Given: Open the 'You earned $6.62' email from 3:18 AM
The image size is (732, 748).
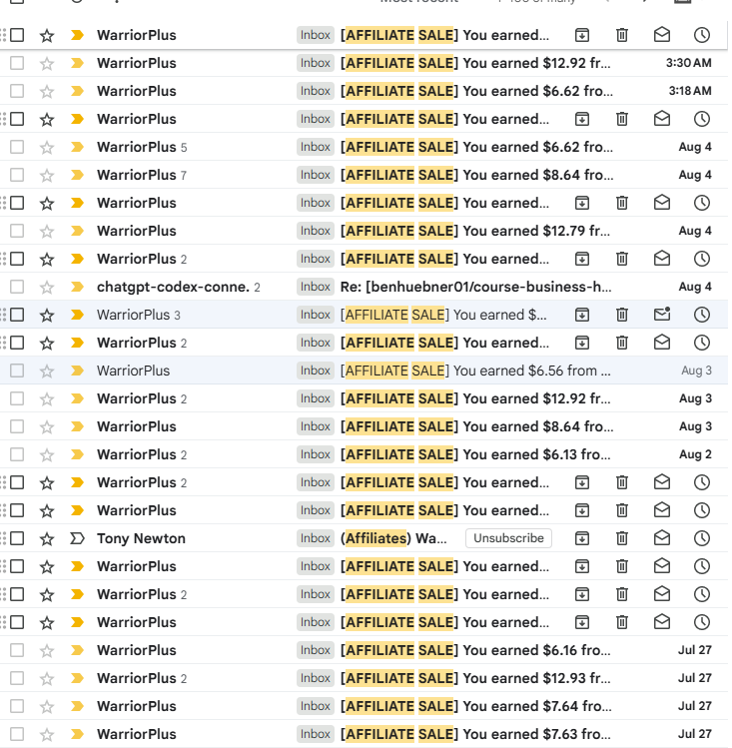Looking at the screenshot, I should point(476,91).
